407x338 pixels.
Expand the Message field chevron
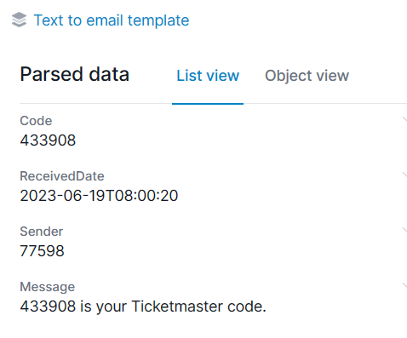click(404, 285)
